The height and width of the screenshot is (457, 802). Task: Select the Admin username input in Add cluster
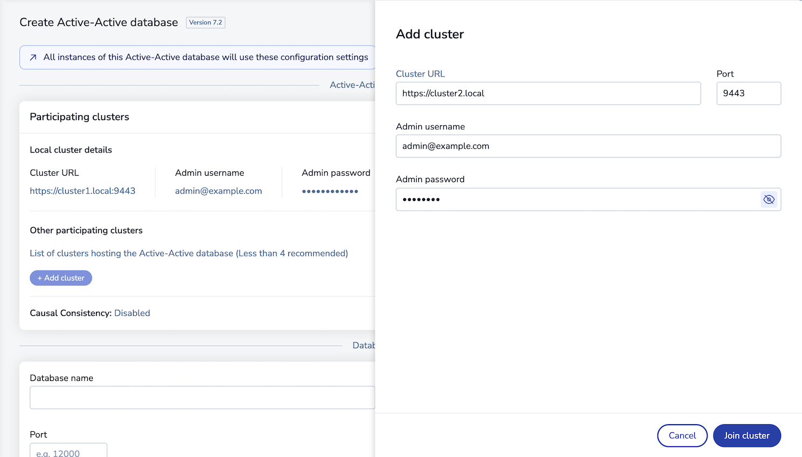pyautogui.click(x=587, y=146)
